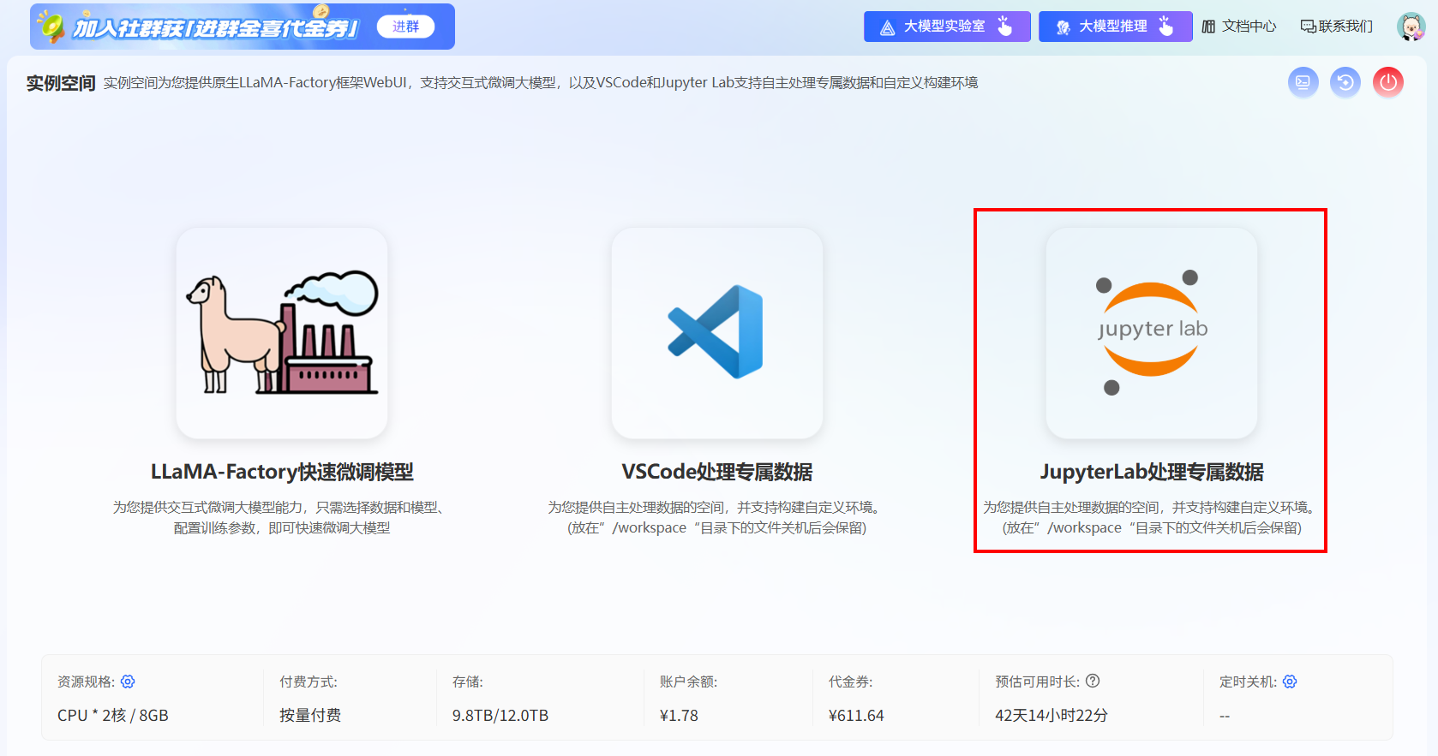Viewport: 1438px width, 756px height.
Task: Open the LLaMA-Factory llama illustration tile
Action: coord(282,333)
